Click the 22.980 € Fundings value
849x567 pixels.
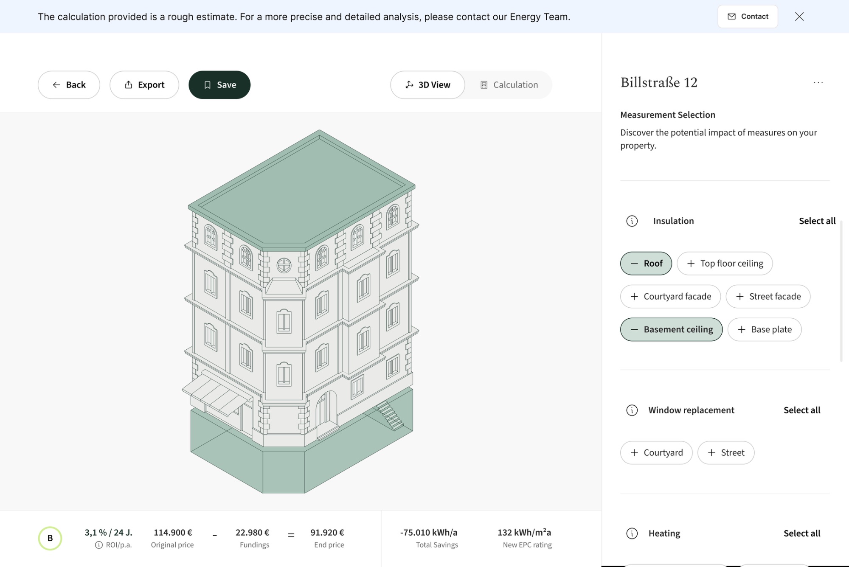253,533
